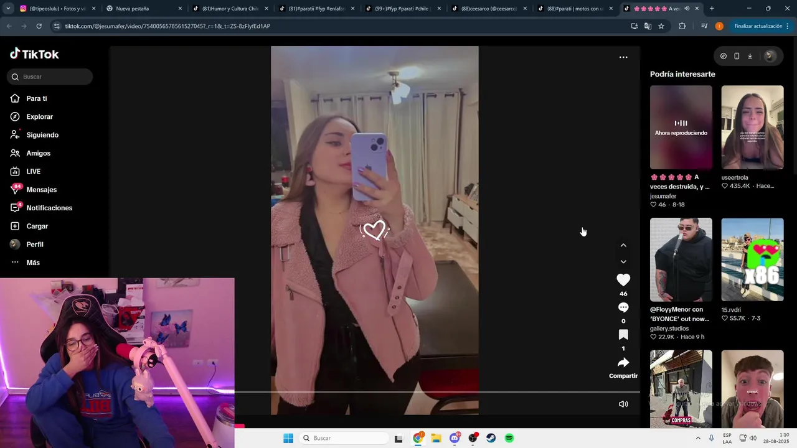
Task: Open the video three-dots options menu
Action: (623, 57)
